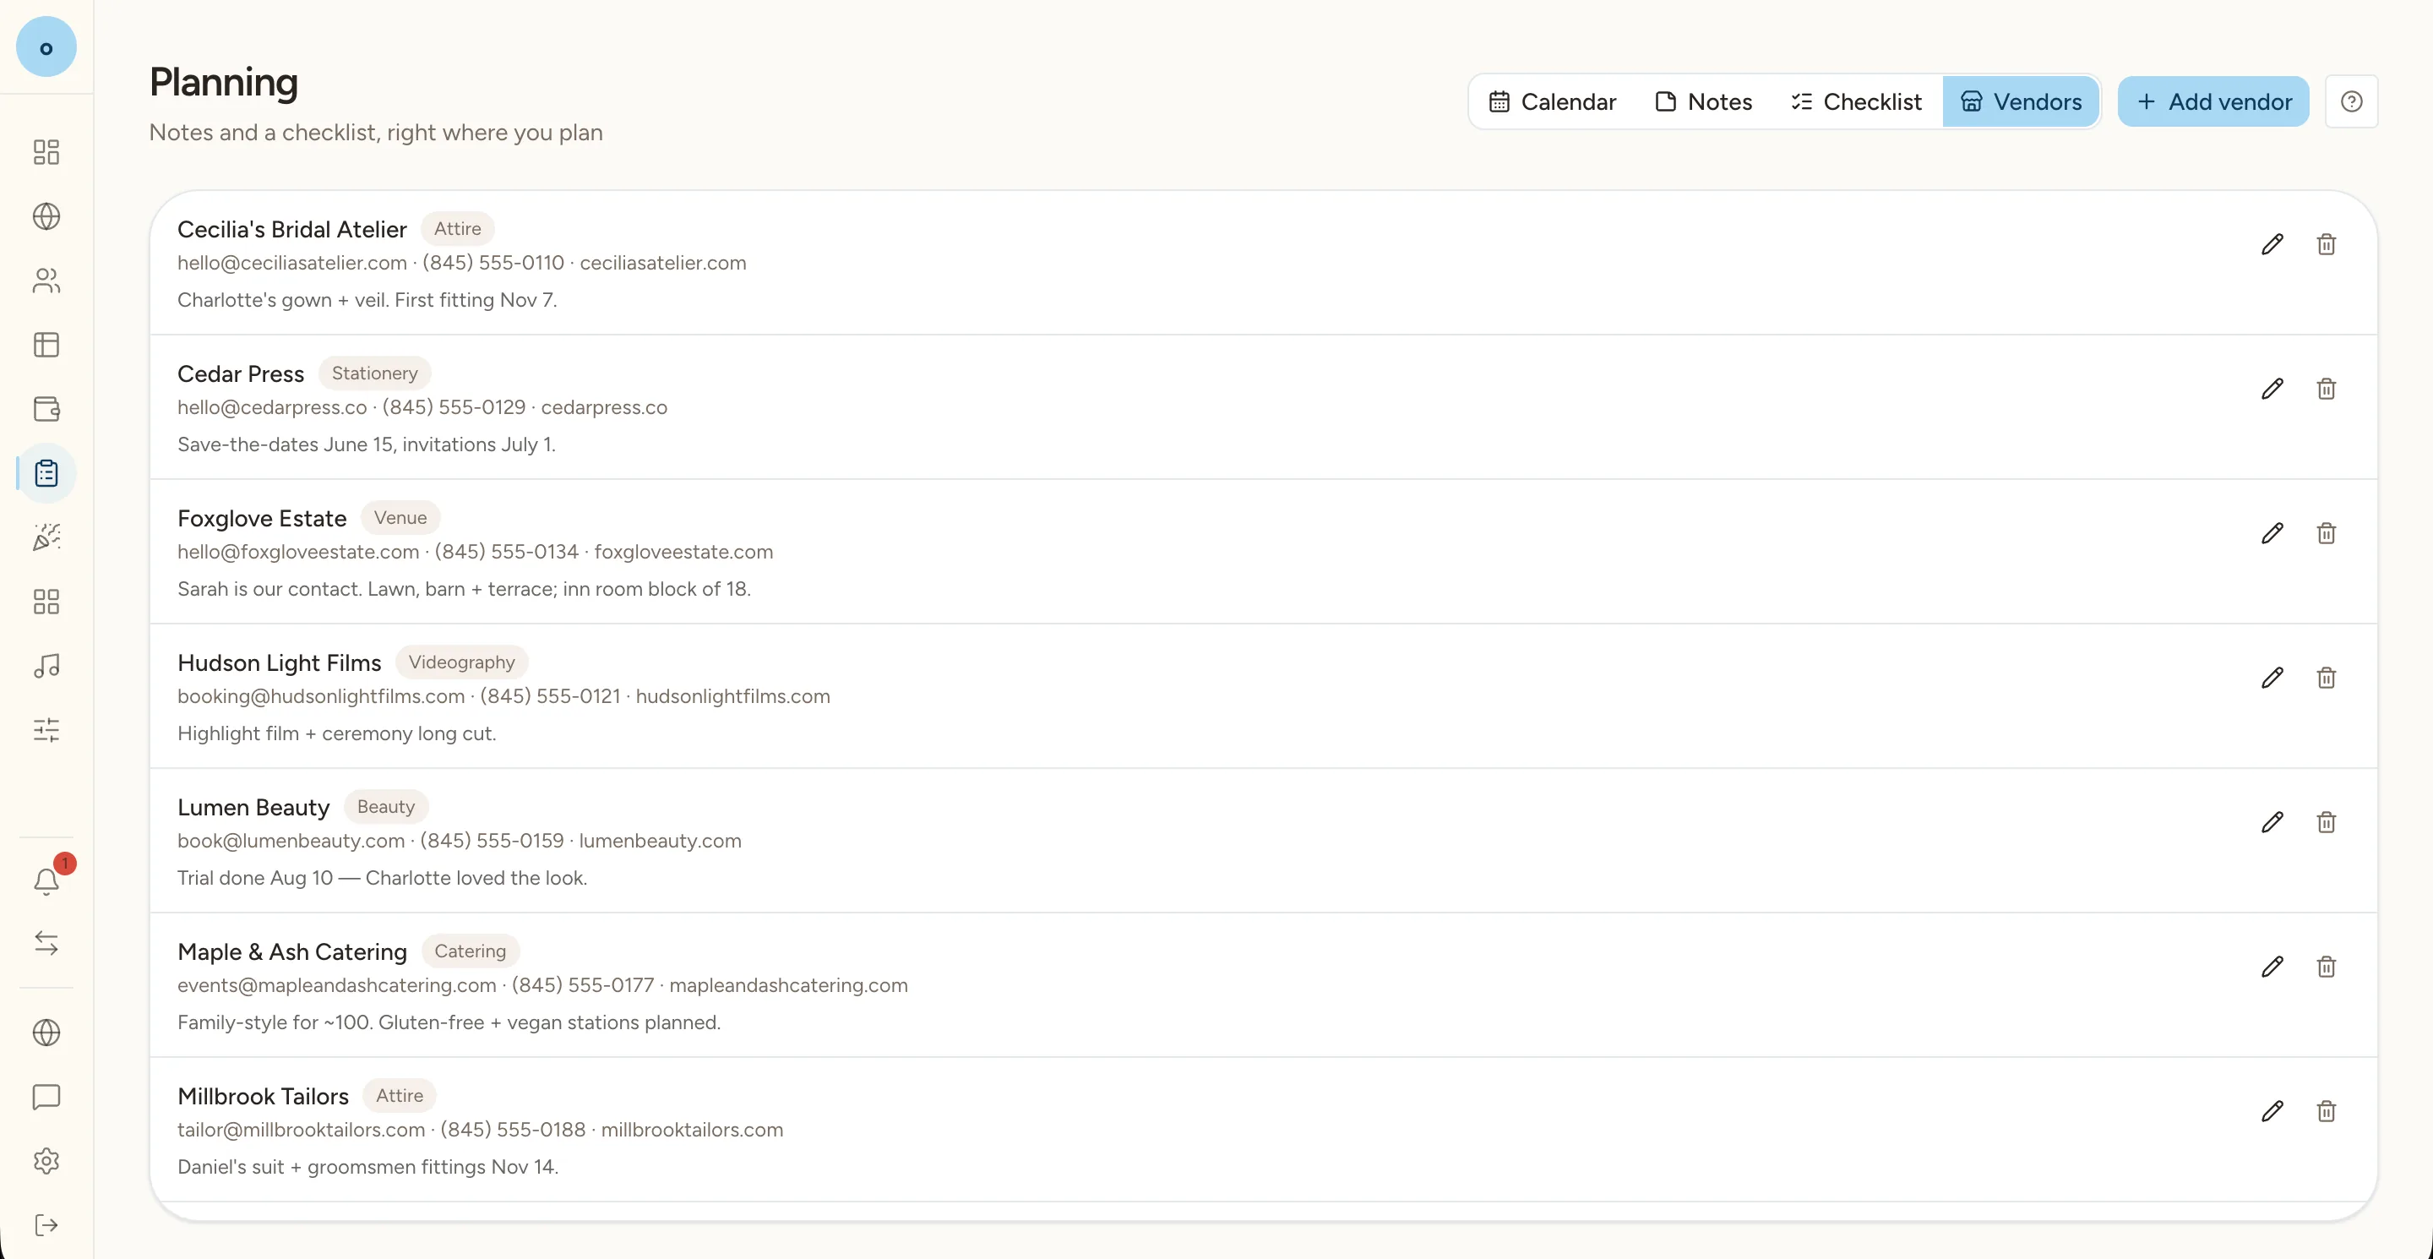The width and height of the screenshot is (2433, 1259).
Task: Open notifications bell with red badge
Action: [46, 880]
